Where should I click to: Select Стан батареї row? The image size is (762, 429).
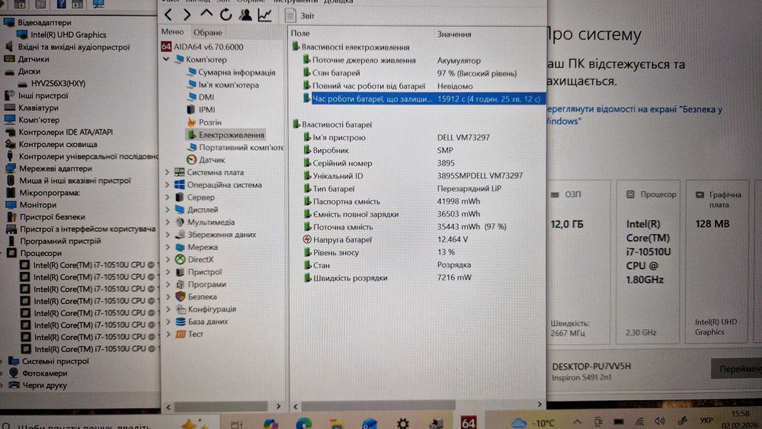[x=417, y=73]
